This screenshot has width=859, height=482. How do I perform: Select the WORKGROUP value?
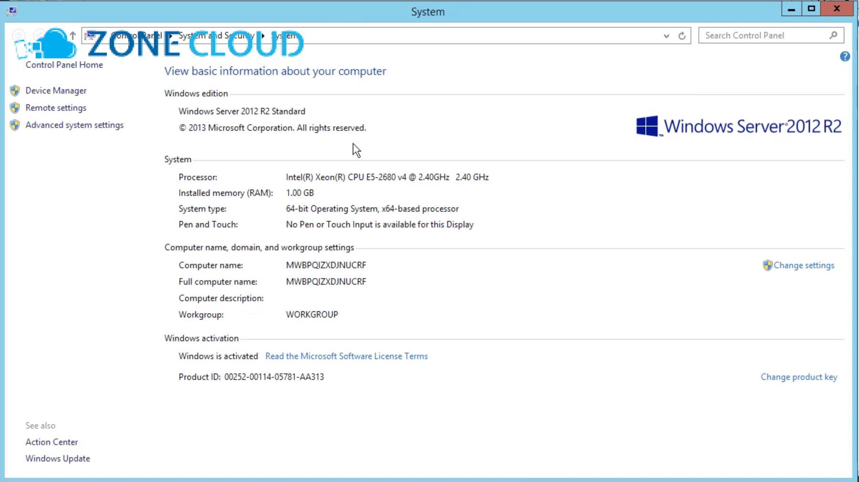coord(312,314)
